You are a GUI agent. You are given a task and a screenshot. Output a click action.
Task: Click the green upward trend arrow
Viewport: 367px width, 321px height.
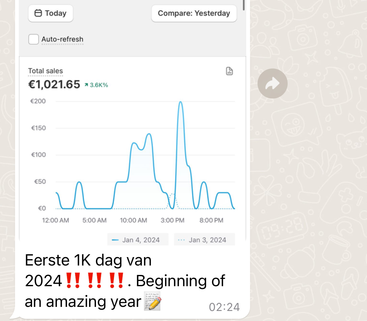tap(86, 85)
